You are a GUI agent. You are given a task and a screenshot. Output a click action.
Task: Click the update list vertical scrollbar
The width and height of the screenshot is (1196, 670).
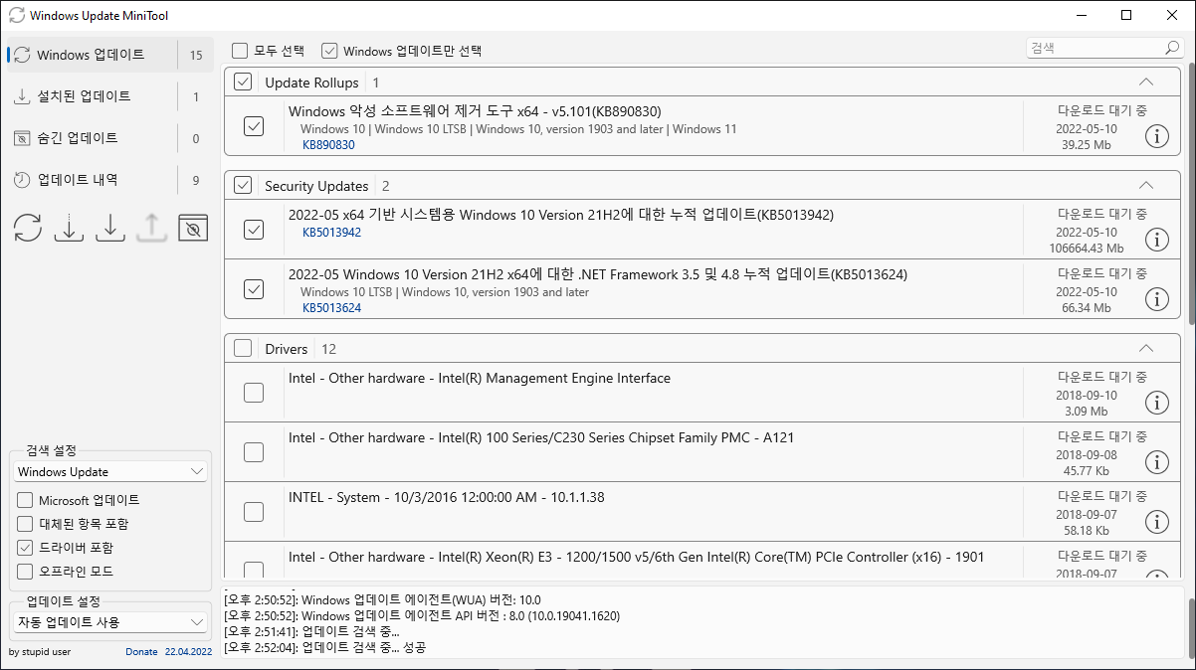point(1191,194)
